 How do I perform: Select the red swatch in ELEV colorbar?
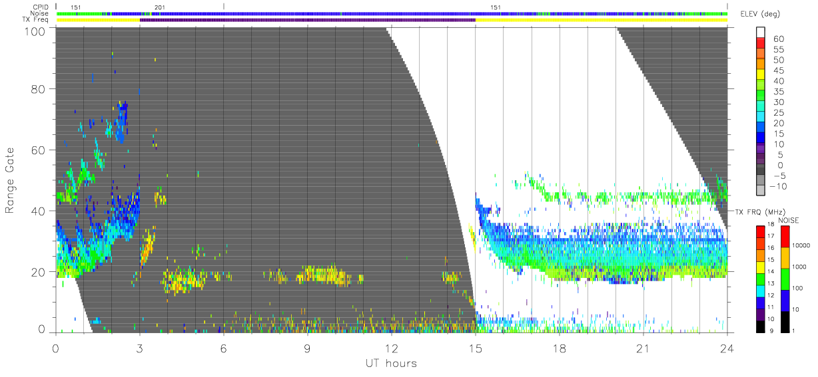(x=761, y=43)
